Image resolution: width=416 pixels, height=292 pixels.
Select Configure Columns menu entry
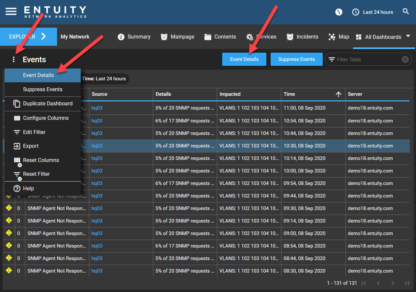click(43, 118)
